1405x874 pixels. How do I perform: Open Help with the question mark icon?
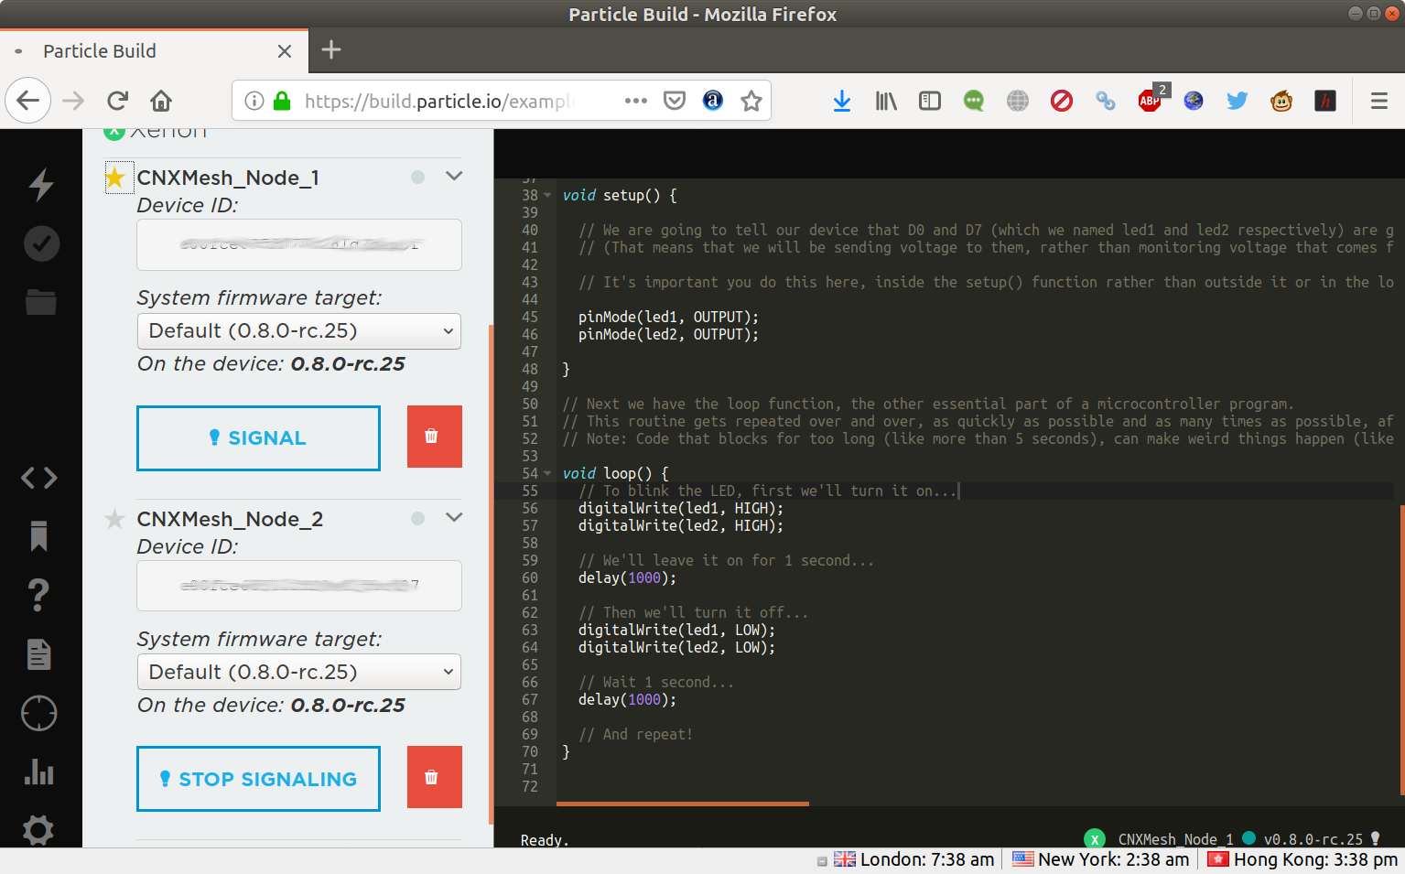click(38, 595)
